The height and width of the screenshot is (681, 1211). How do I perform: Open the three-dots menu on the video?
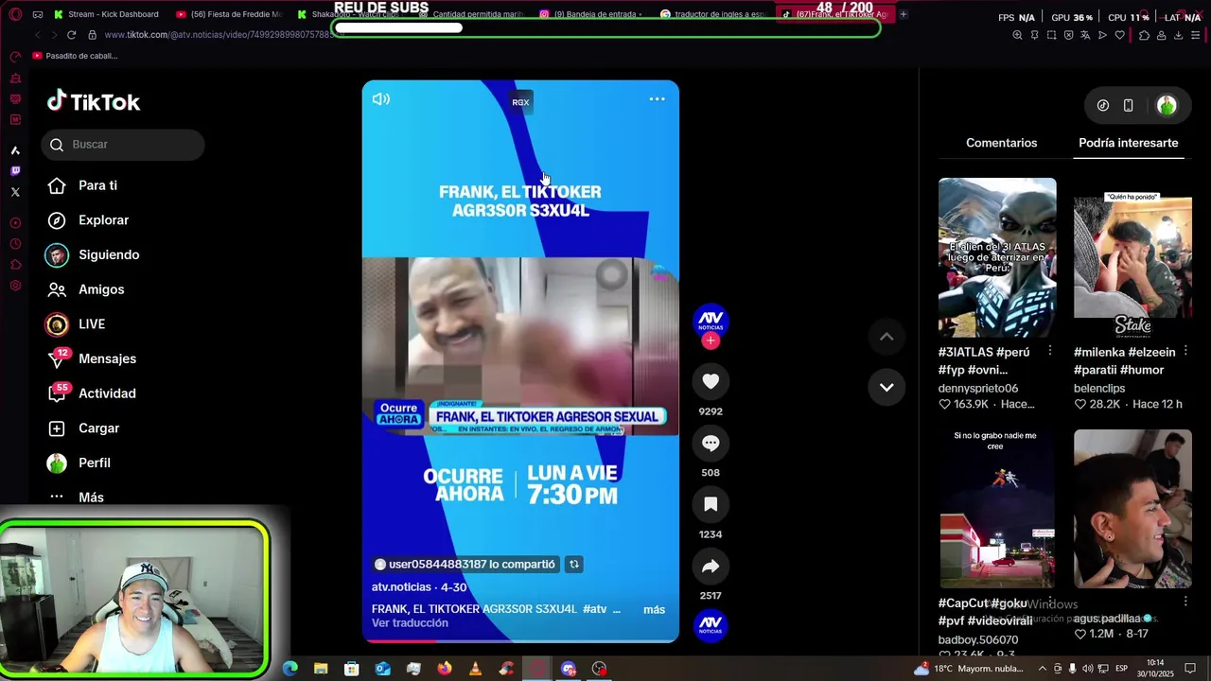657,99
